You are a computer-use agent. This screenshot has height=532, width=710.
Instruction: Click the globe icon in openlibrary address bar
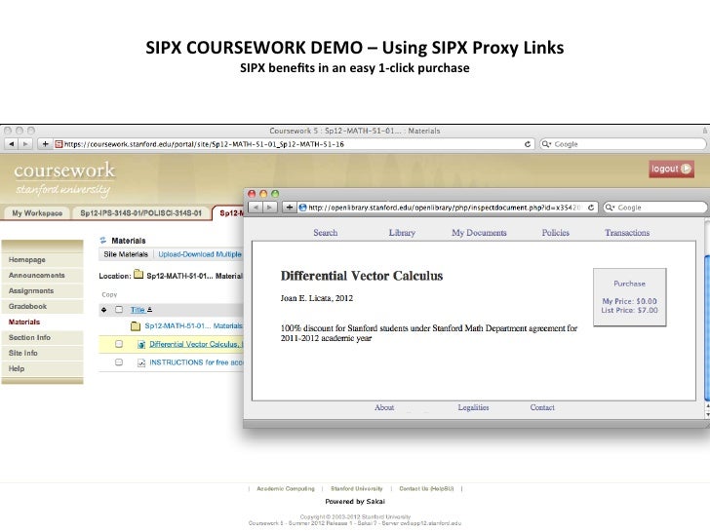point(302,208)
